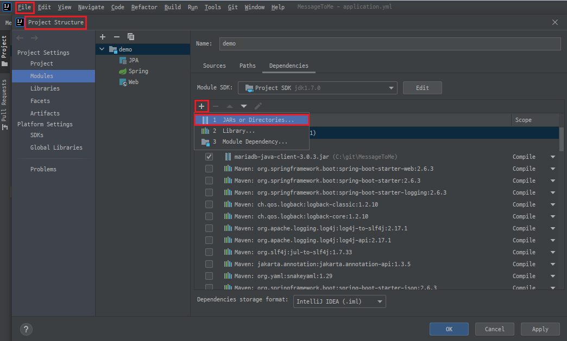This screenshot has width=567, height=341.
Task: Enable the spring-boot-starter-web dependency checkbox
Action: [x=209, y=169]
